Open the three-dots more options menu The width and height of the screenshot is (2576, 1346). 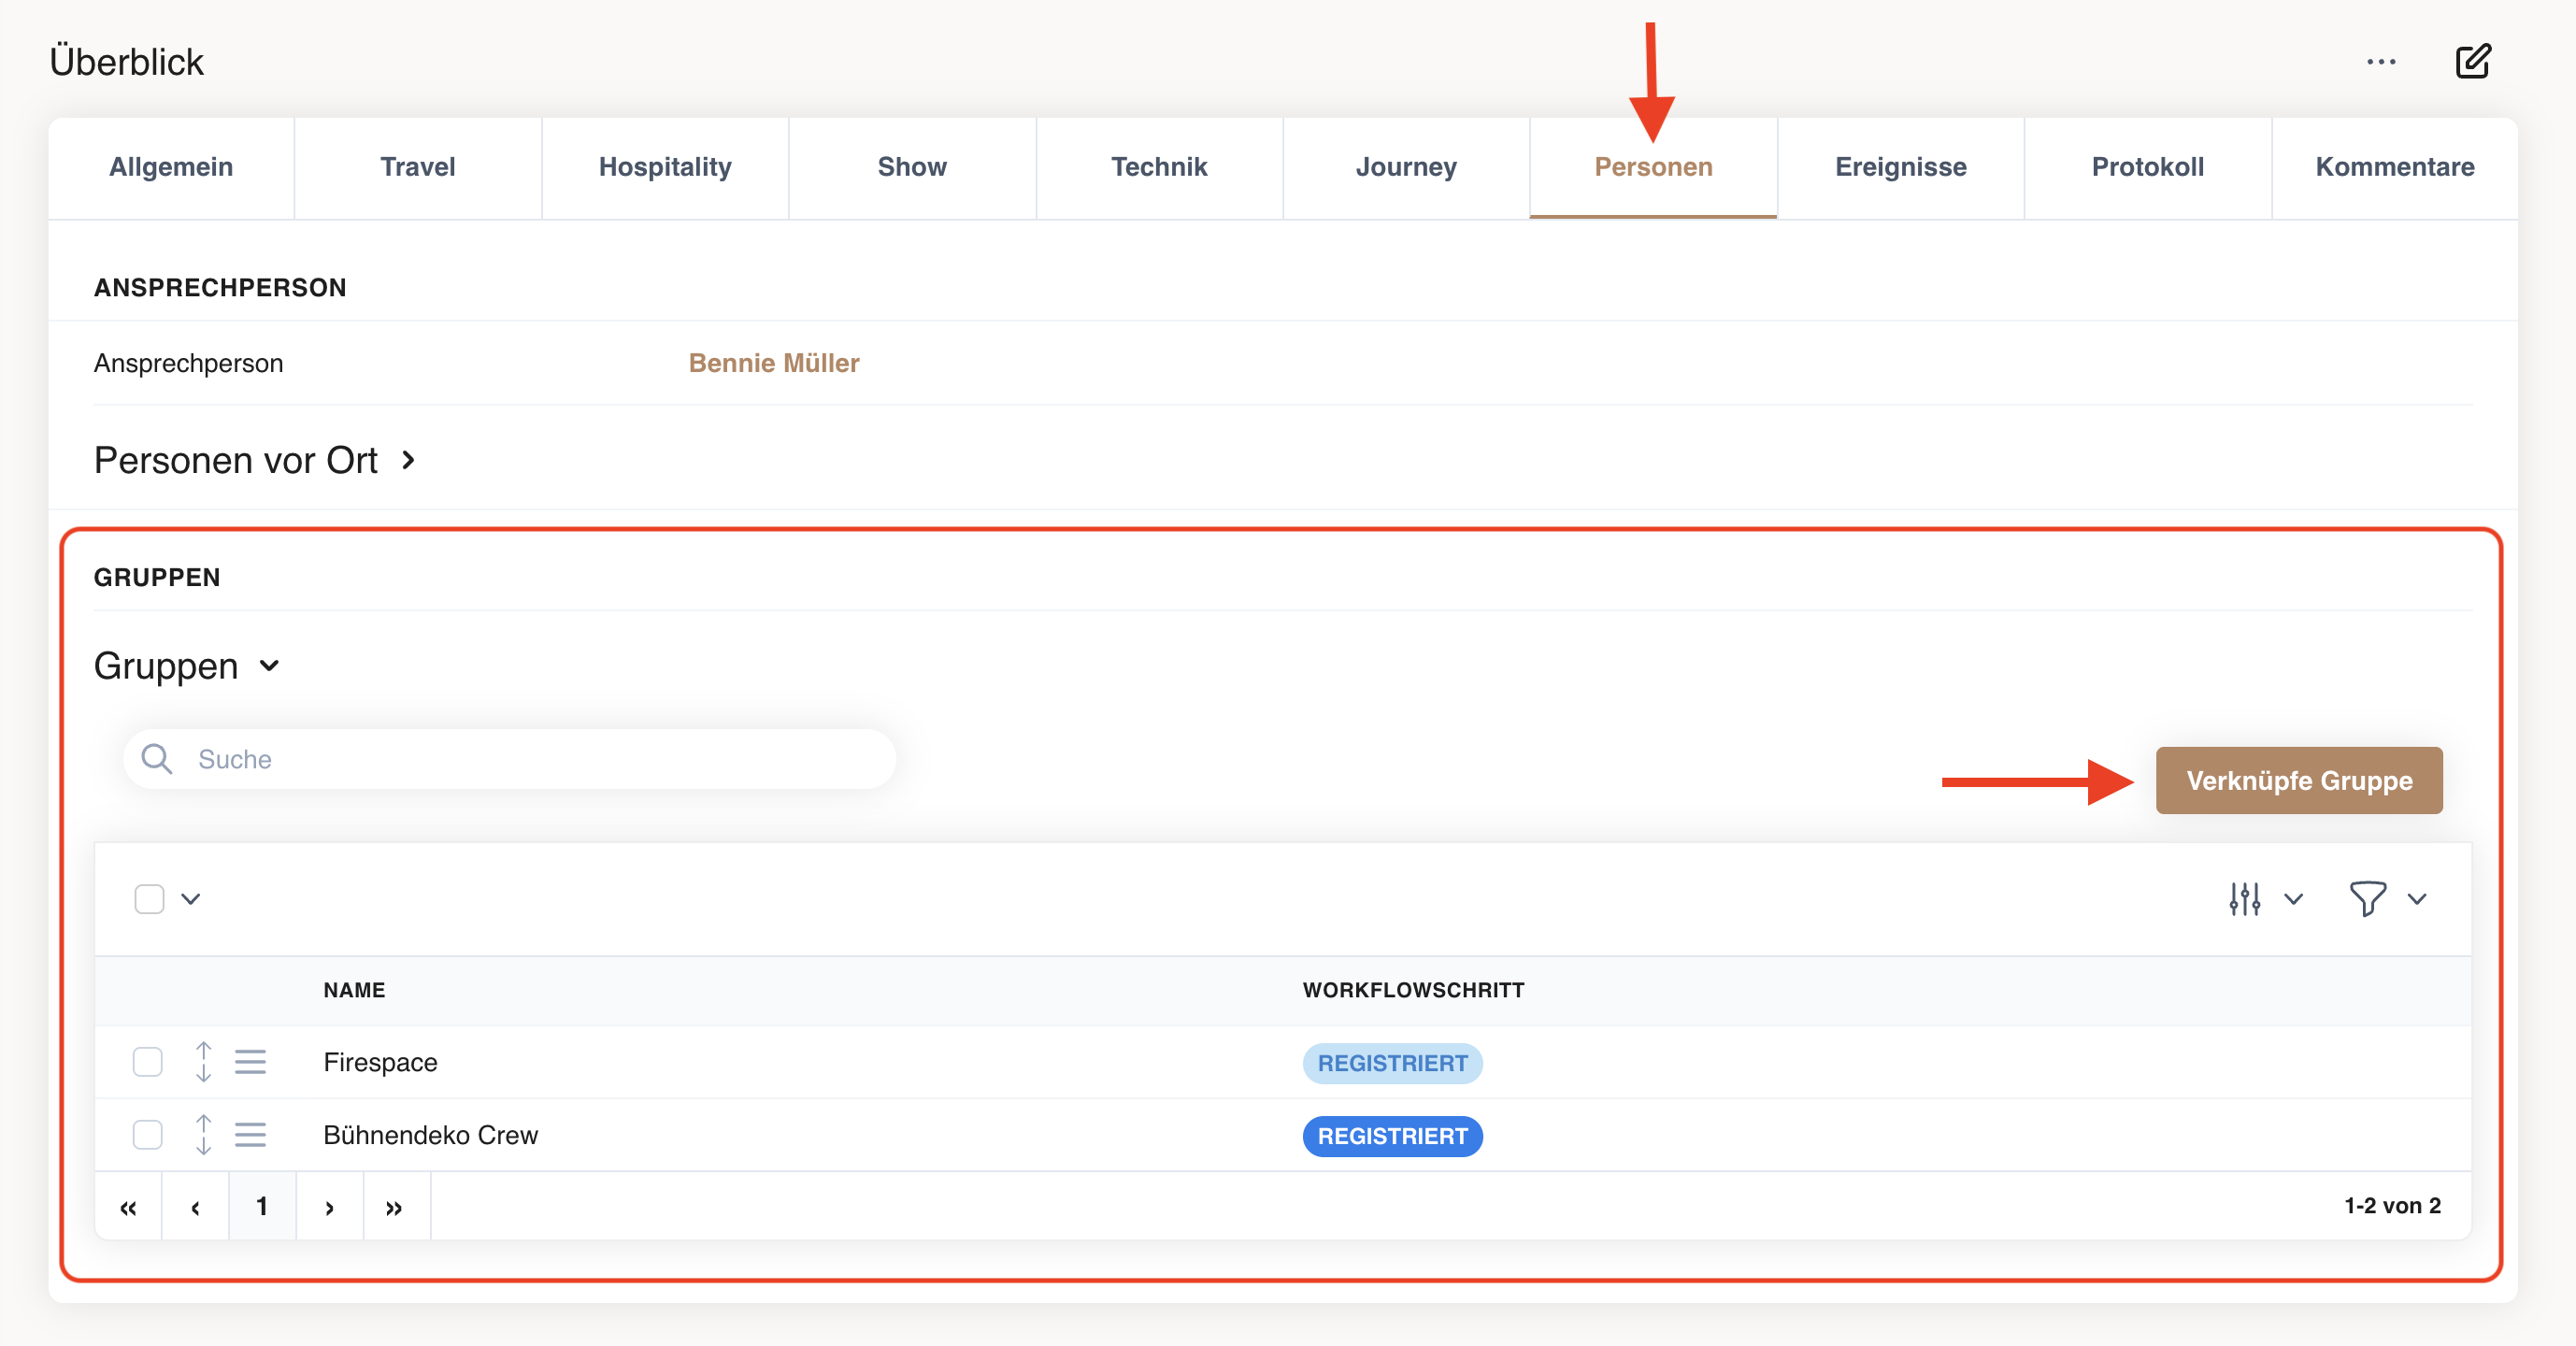[x=2381, y=62]
